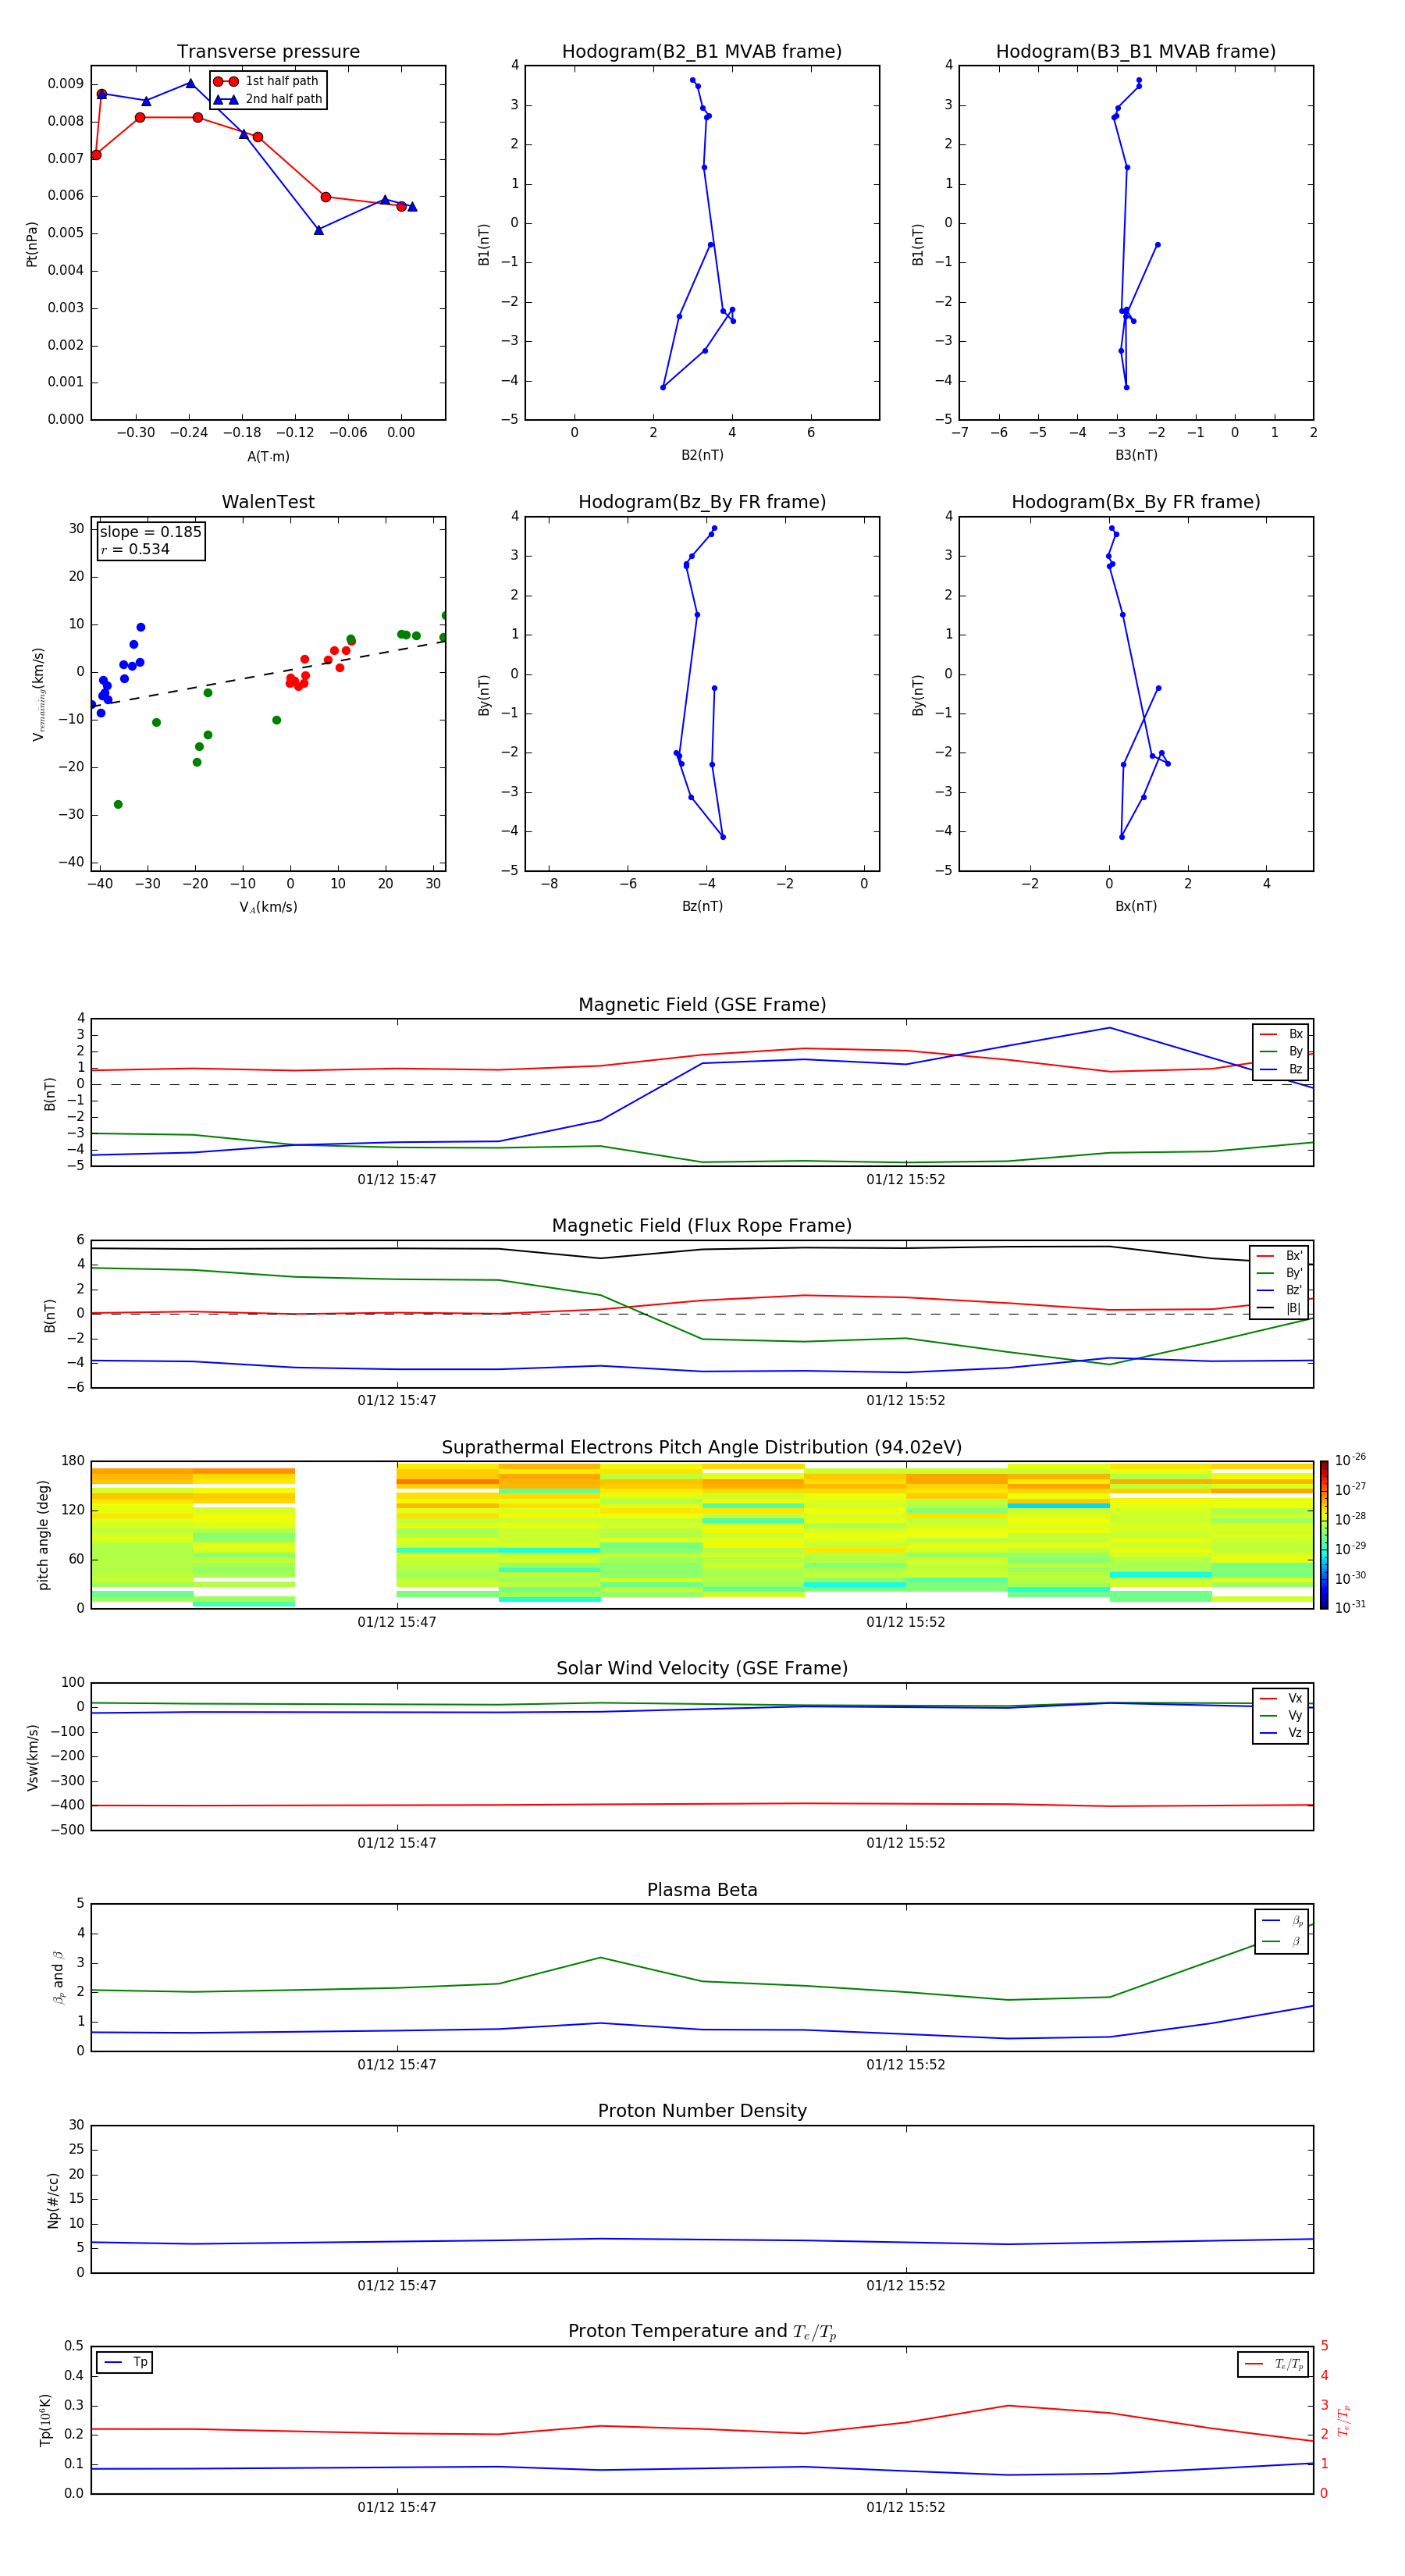Click "01/12 15:52" under Proton Temperature plot

tap(906, 2508)
